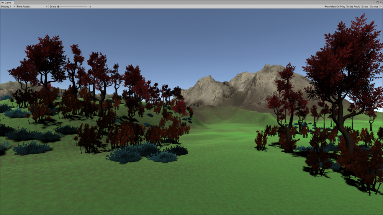The width and height of the screenshot is (383, 215).
Task: Open the Free Aspect ratio dropdown
Action: (32, 7)
